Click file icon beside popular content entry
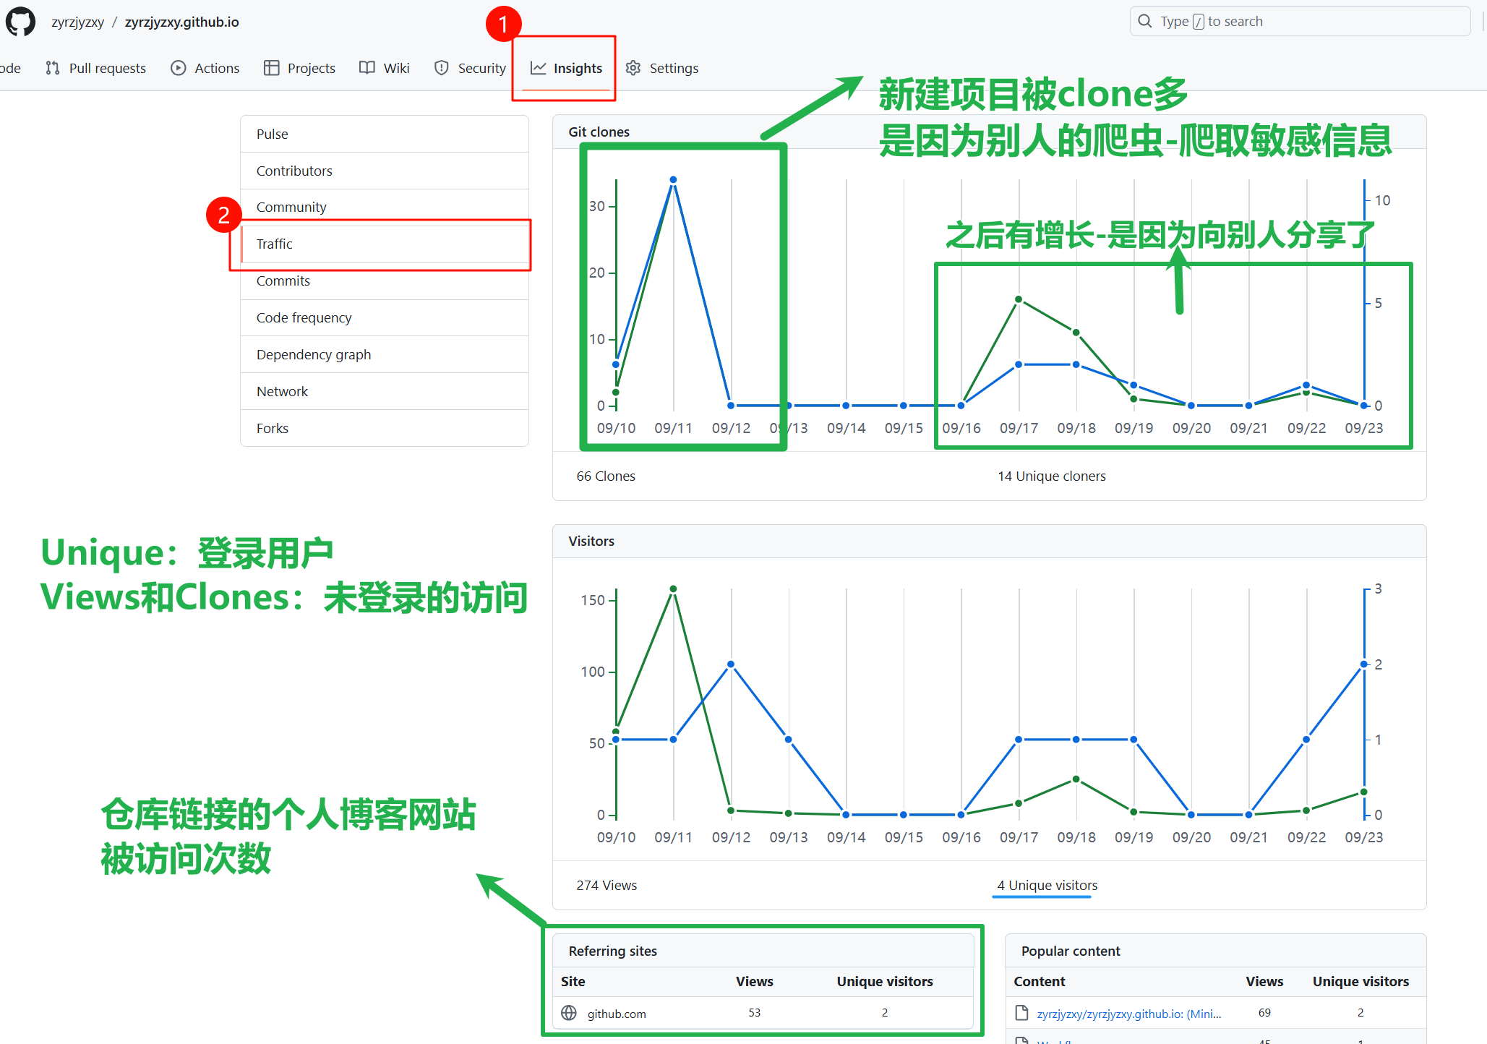 coord(1021,1013)
